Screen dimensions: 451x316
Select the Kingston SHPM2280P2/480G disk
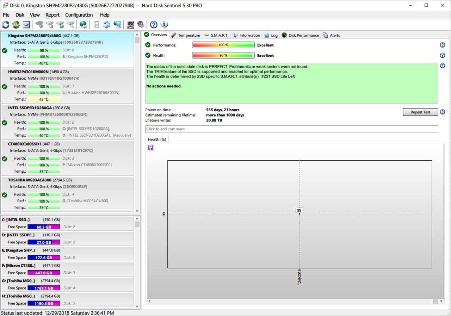[67, 49]
